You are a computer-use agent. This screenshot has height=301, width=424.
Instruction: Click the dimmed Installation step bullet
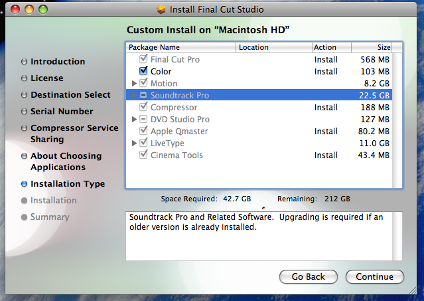point(24,201)
